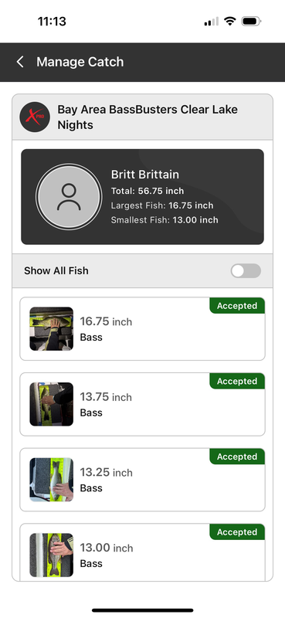Open Britt Brittain's profile avatar icon
This screenshot has width=285, height=618.
coord(69,196)
